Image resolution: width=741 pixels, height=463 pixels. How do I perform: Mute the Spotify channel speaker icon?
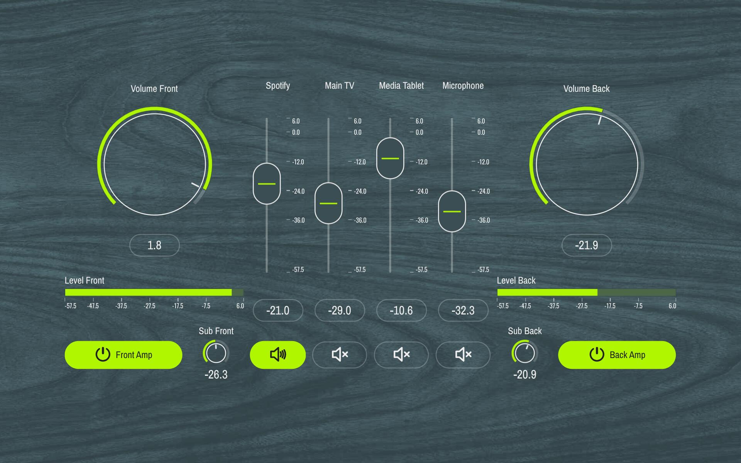tap(277, 355)
